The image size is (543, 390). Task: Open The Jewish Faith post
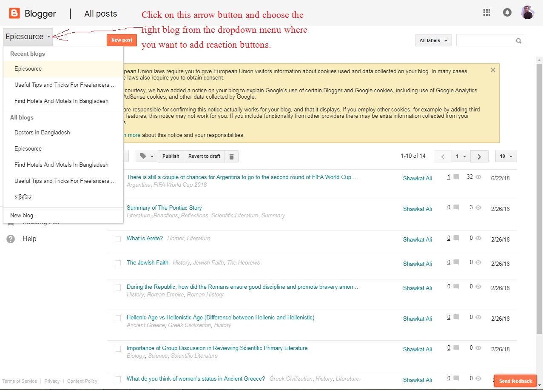click(148, 262)
